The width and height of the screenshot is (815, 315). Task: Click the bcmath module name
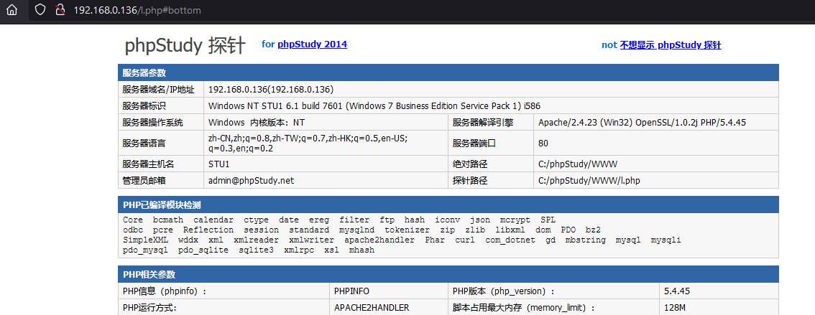click(168, 220)
